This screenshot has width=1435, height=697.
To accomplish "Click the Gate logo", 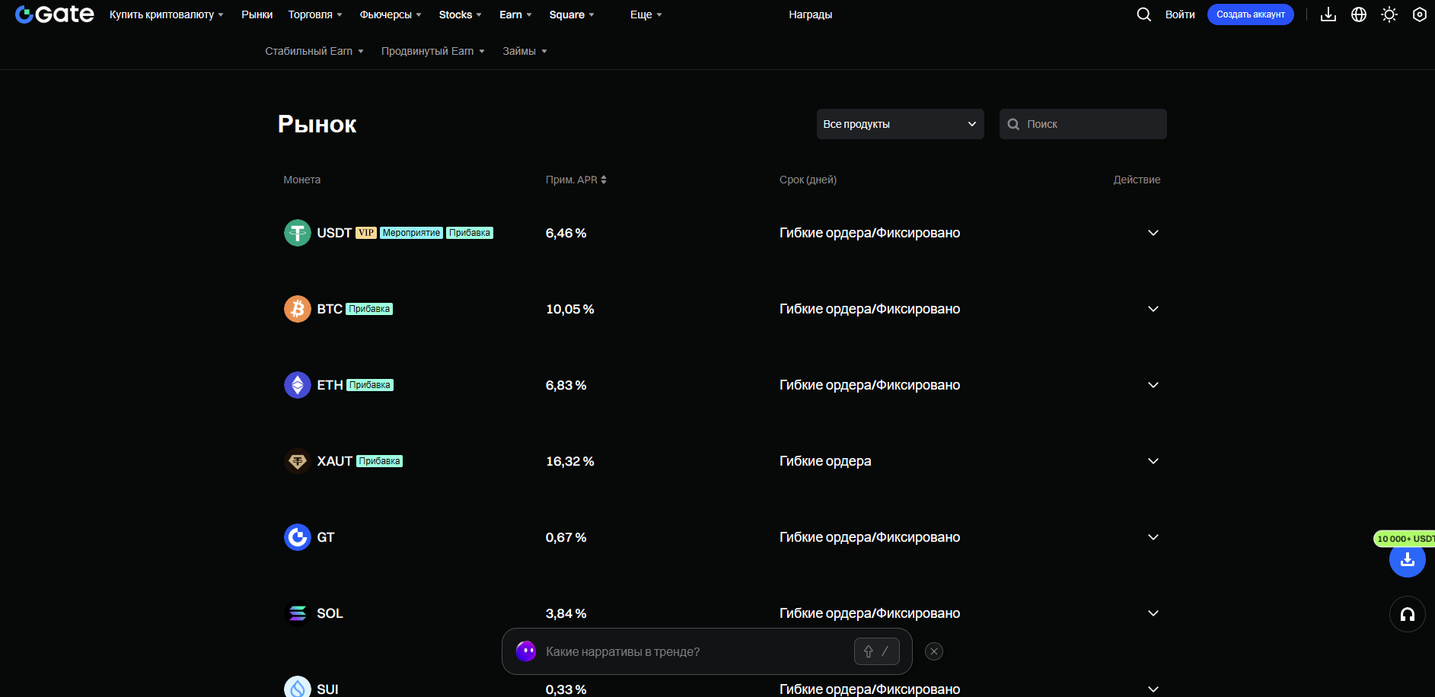I will click(55, 14).
